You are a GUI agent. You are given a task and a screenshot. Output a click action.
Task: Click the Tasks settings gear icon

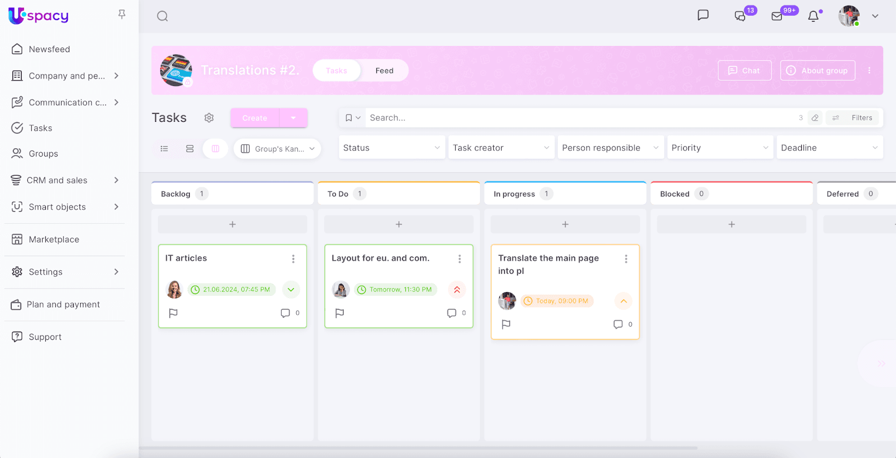tap(209, 118)
